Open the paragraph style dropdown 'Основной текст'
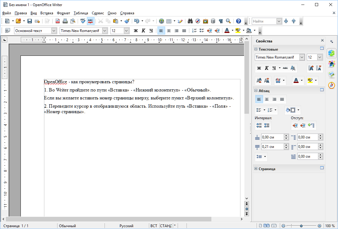 54,30
